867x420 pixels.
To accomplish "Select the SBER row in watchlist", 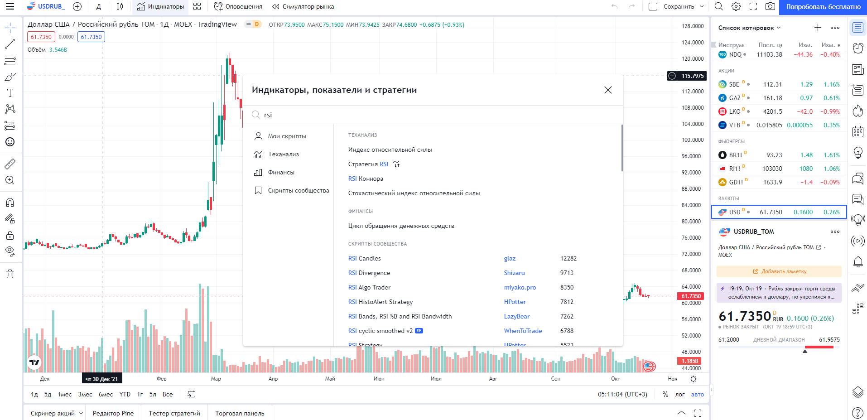I will 779,84.
